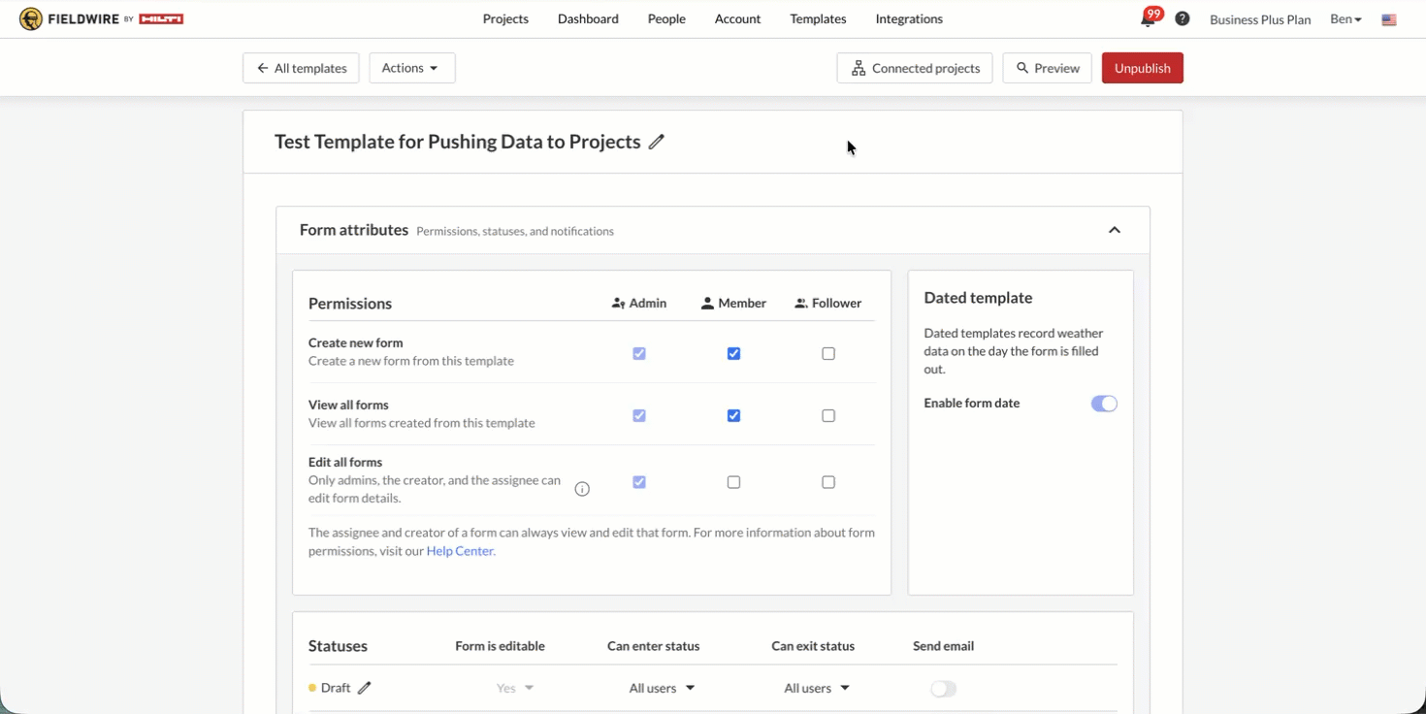This screenshot has width=1426, height=714.
Task: Click the Can exit status column header
Action: [x=813, y=646]
